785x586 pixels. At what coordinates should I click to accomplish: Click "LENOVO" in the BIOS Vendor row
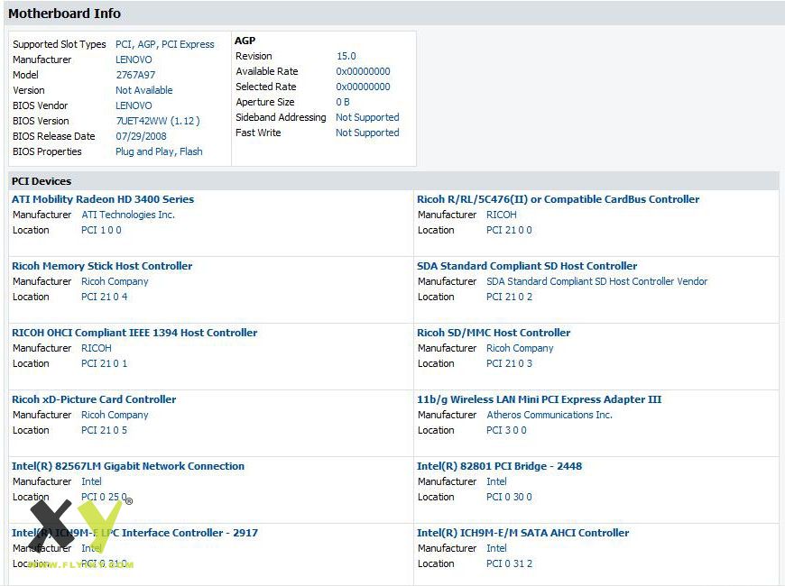[134, 105]
